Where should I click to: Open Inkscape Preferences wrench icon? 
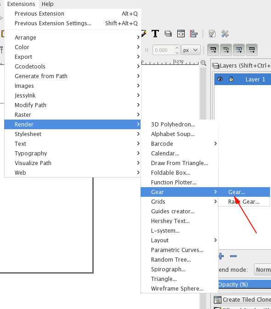tap(225, 34)
